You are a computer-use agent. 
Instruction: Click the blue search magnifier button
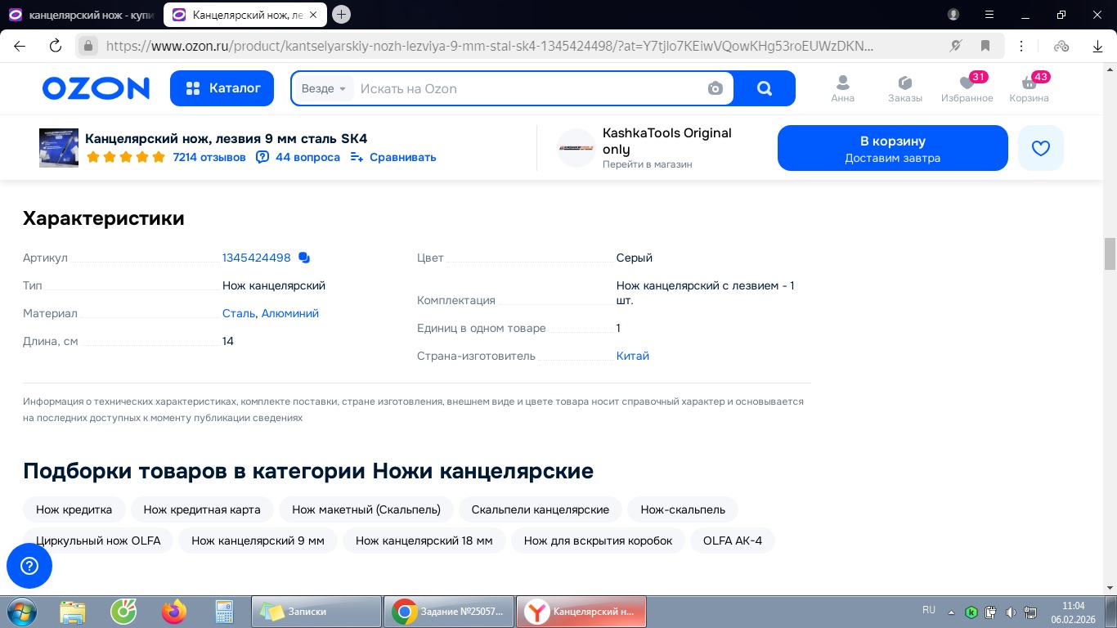(765, 88)
